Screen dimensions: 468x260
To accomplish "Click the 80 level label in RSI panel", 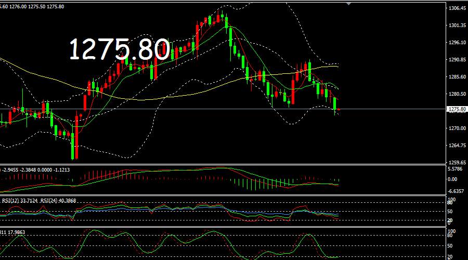I will pyautogui.click(x=450, y=203).
